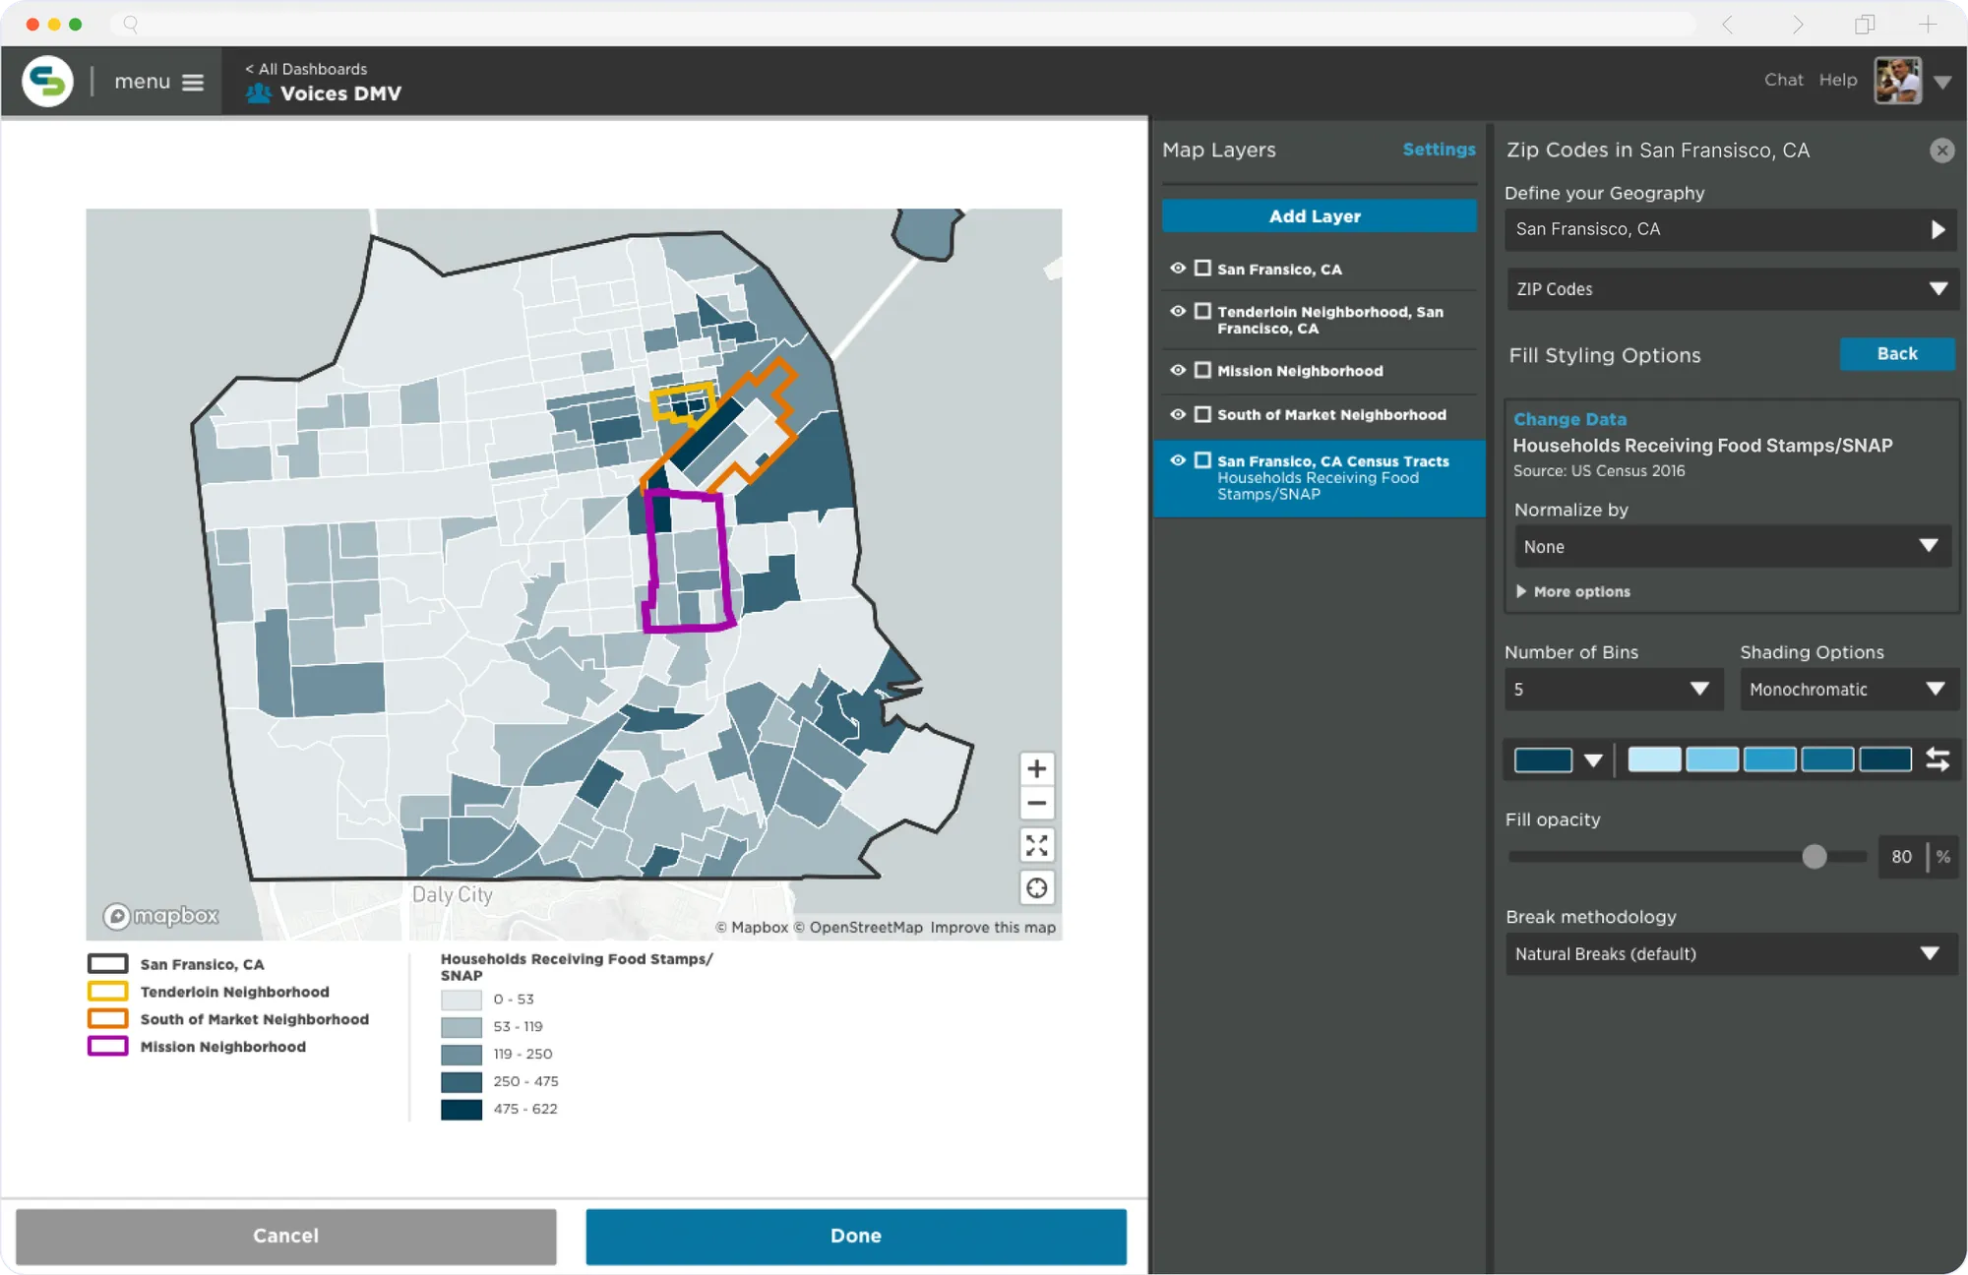Screen dimensions: 1968x1275
Task: Open Chat in the header
Action: (1783, 80)
